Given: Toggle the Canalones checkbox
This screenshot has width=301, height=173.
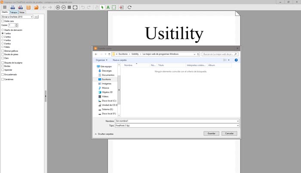Looking at the screenshot, I should click(3, 79).
